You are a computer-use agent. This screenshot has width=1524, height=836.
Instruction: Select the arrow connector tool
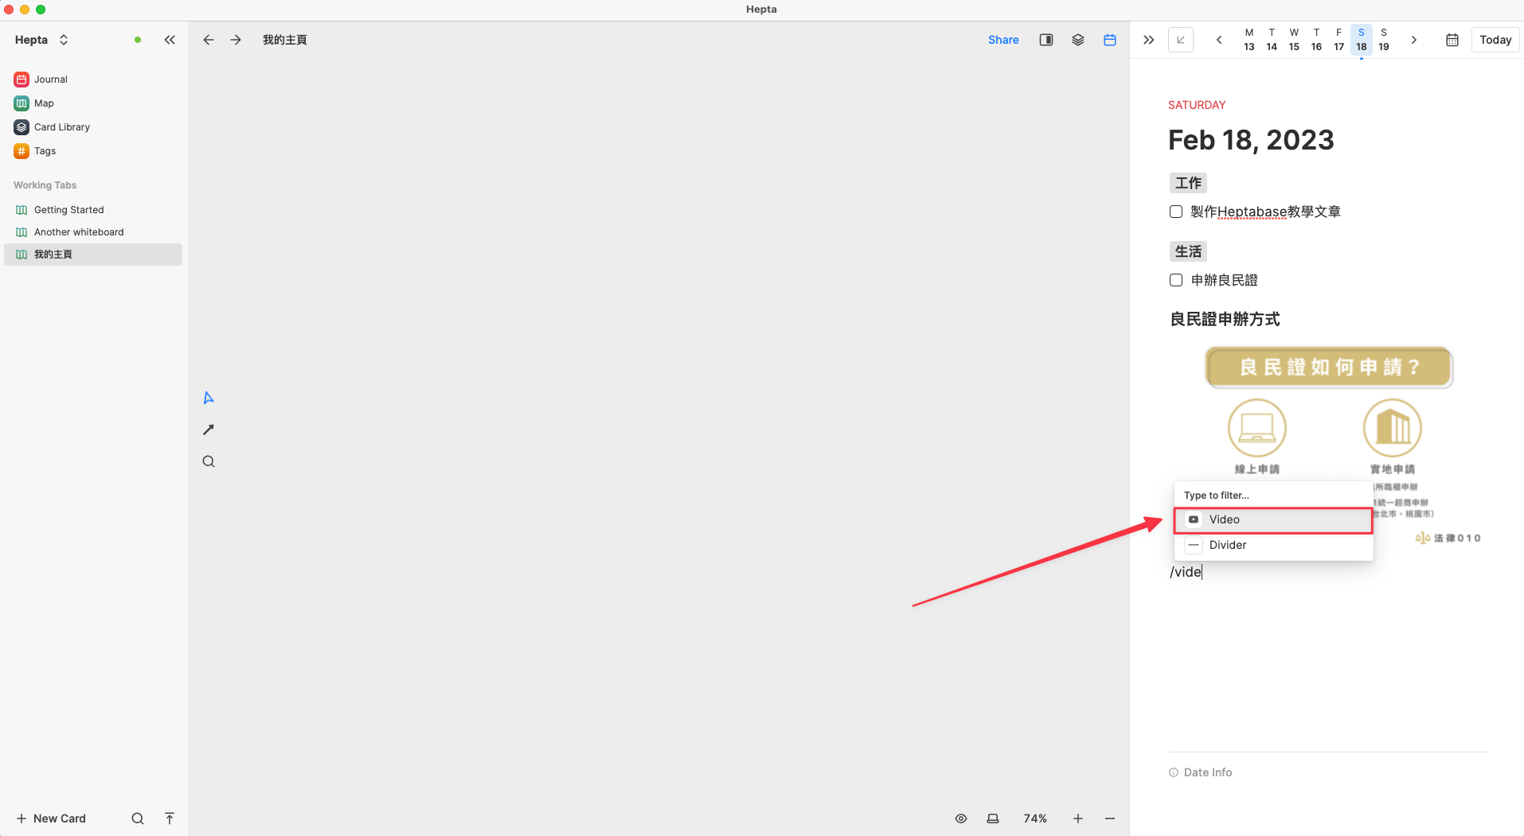(209, 430)
